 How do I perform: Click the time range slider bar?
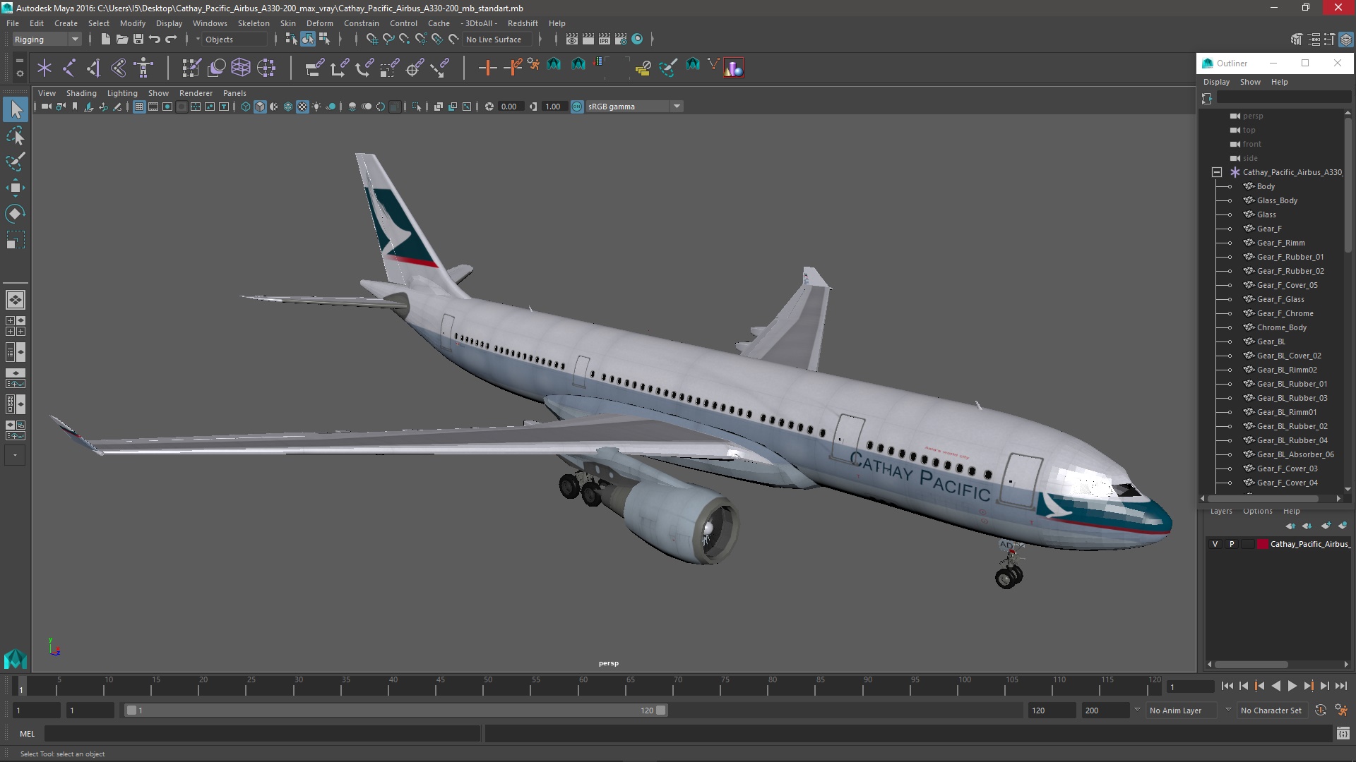click(x=395, y=710)
